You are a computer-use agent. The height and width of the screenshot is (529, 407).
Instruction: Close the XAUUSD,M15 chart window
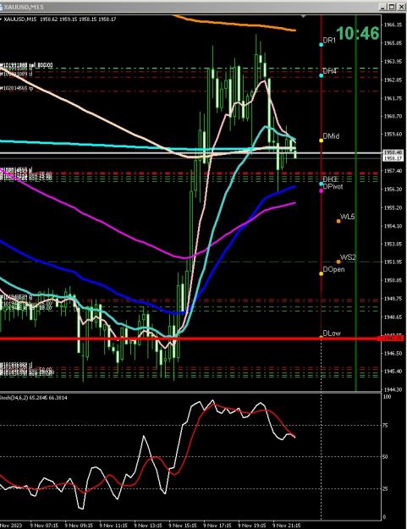[x=401, y=7]
